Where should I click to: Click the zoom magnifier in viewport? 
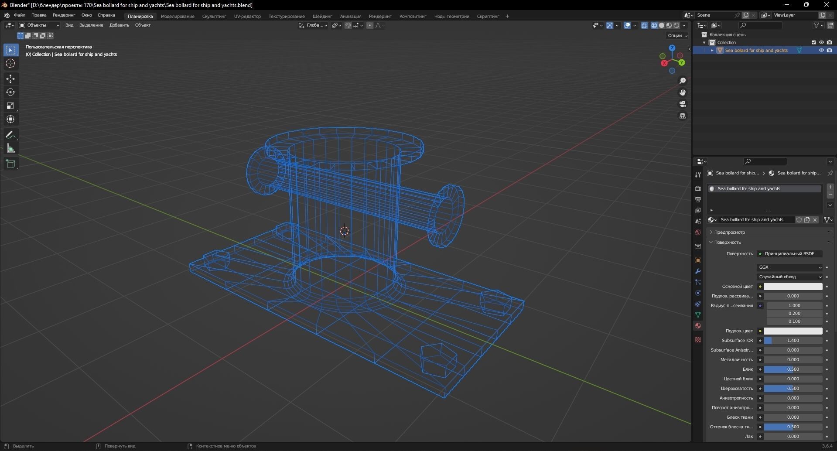click(x=683, y=81)
